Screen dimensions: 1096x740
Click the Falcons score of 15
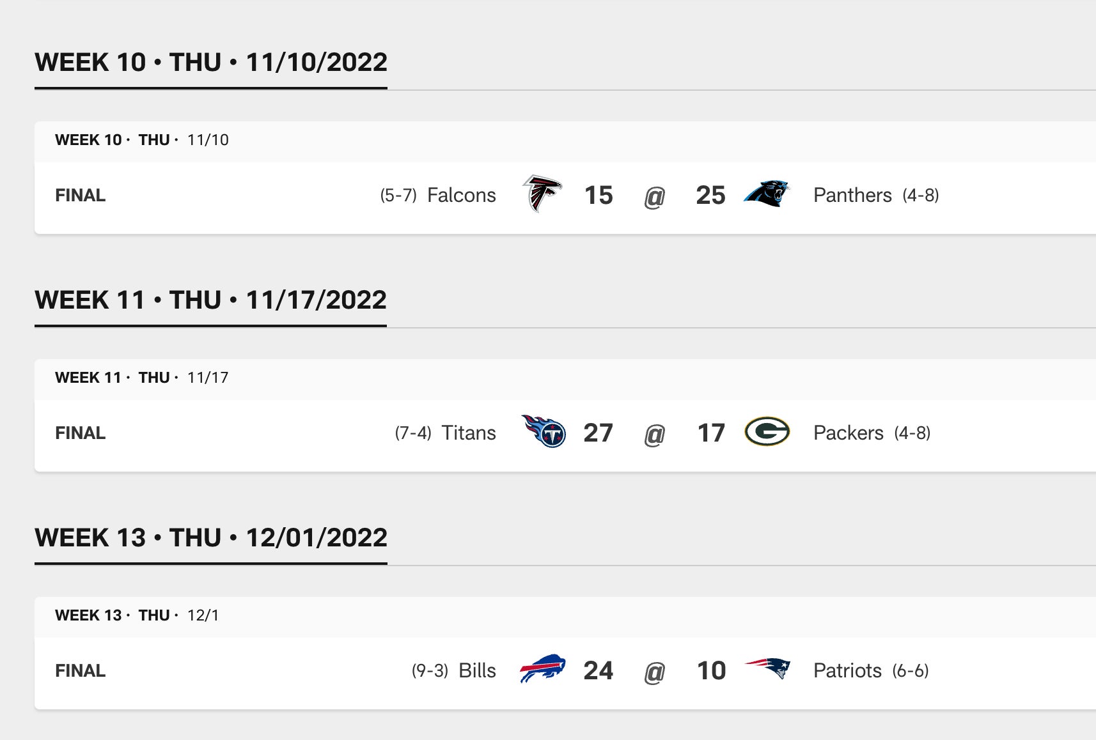[x=599, y=195]
